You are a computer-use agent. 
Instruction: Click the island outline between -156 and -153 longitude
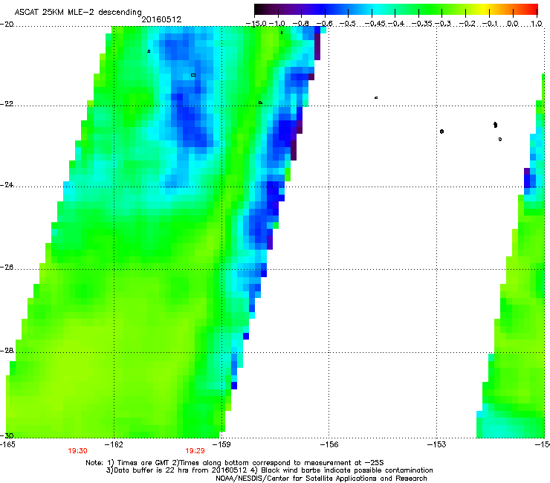point(376,97)
